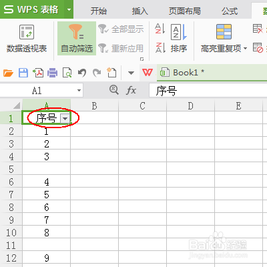Select row 5 header

point(11,169)
